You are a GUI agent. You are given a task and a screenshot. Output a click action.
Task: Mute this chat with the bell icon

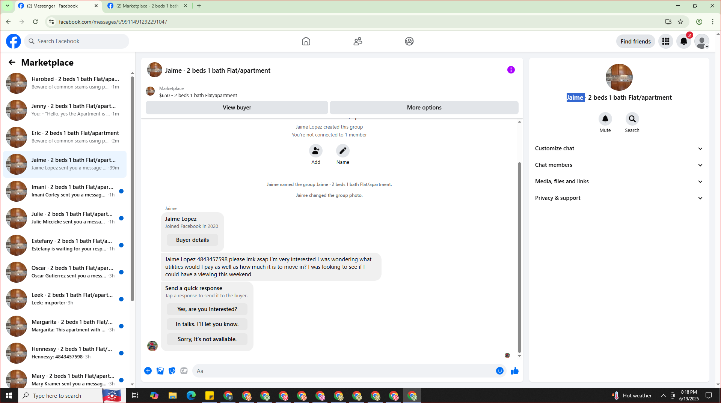click(x=605, y=119)
